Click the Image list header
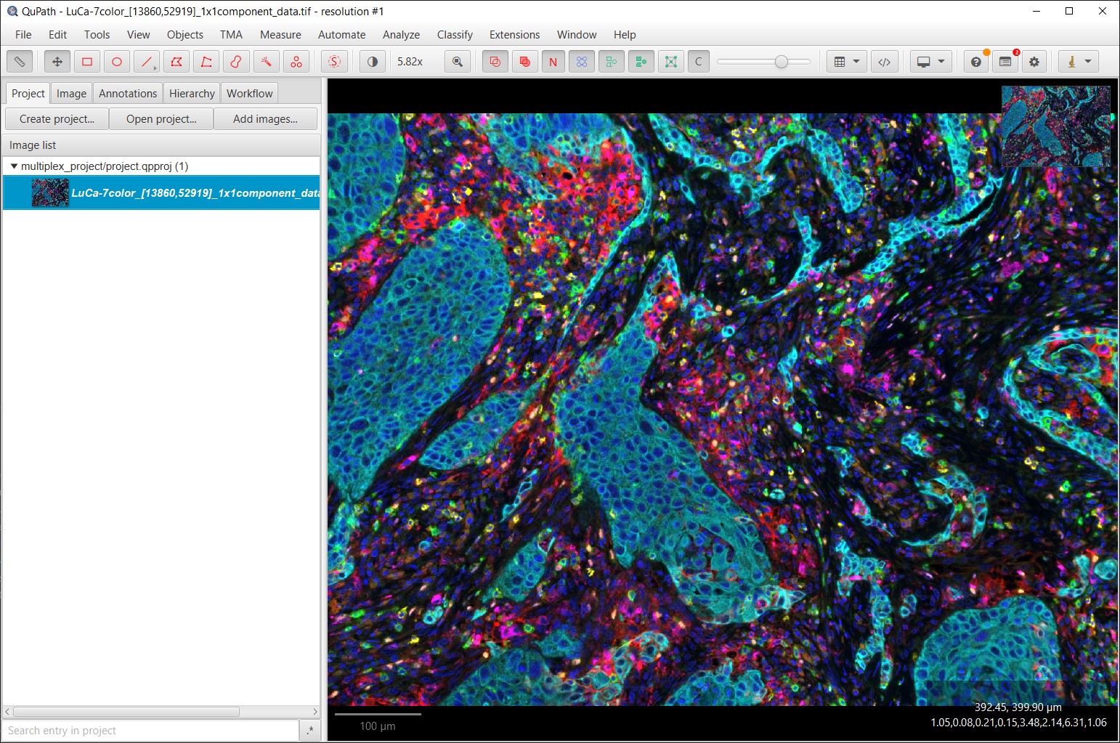Viewport: 1120px width, 743px height. point(161,145)
